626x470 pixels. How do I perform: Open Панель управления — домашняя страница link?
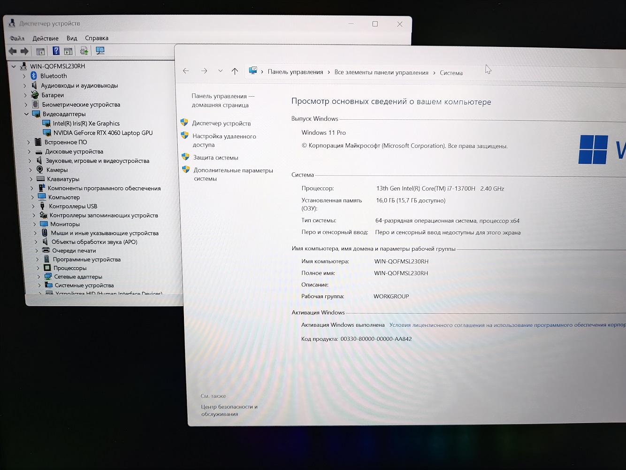point(222,100)
